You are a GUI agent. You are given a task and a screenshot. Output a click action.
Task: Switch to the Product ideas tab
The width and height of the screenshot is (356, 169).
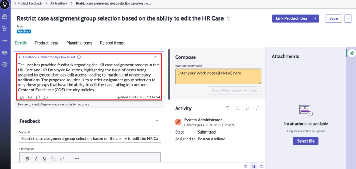pos(47,43)
